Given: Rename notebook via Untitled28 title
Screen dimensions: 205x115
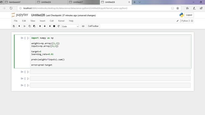Looking at the screenshot, I should (38, 15).
